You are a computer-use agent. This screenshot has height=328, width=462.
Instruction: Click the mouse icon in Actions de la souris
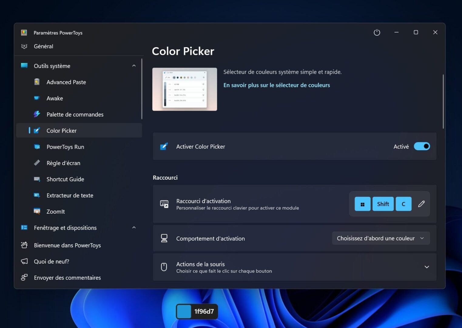tap(164, 267)
